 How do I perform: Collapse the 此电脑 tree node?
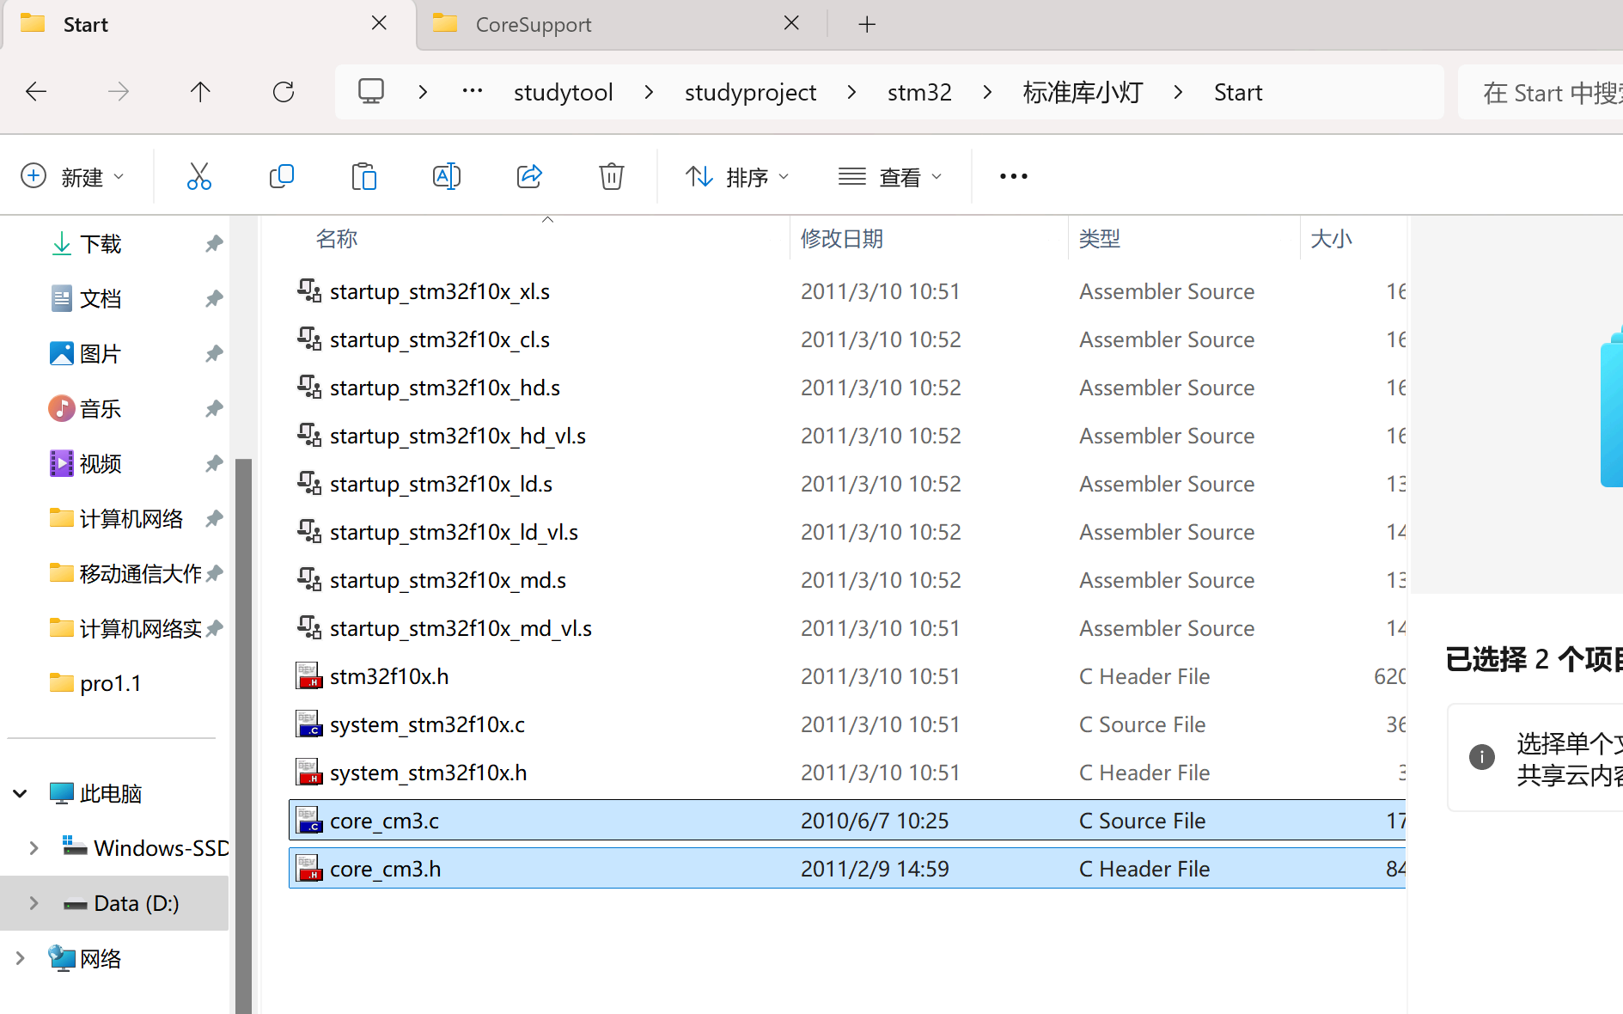(x=21, y=793)
